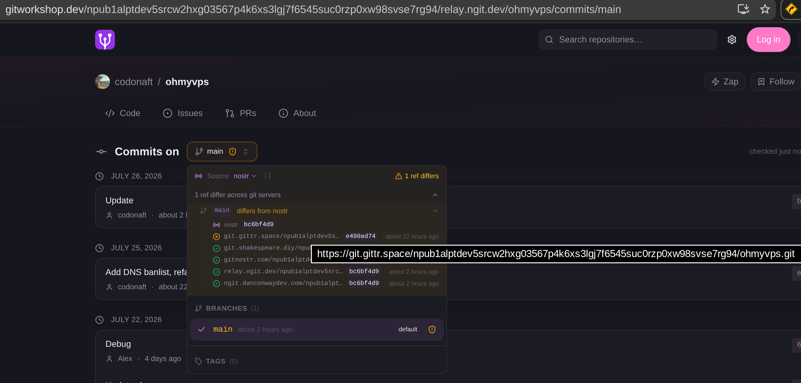Click the 'checked just now' status text
Screen dimensions: 801x383
coord(775,151)
